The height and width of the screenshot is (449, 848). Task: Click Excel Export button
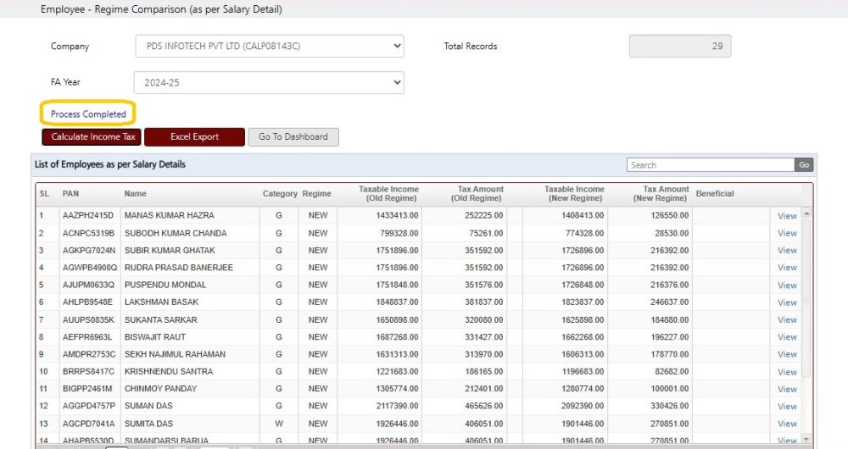pyautogui.click(x=195, y=136)
